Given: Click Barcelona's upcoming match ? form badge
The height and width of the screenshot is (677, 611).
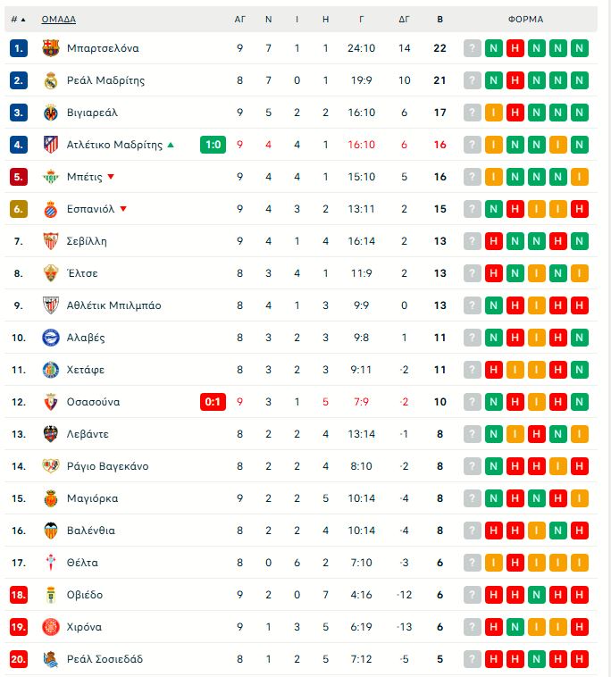Looking at the screenshot, I should pyautogui.click(x=473, y=48).
